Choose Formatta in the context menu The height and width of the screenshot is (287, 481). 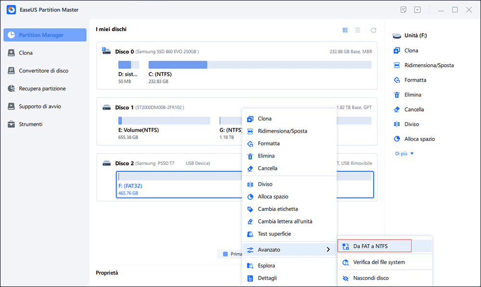[289, 143]
